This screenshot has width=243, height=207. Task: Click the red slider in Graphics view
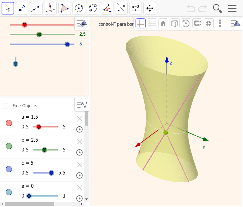click(42, 25)
